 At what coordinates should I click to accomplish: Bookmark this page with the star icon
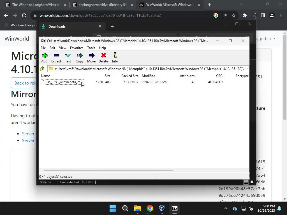(x=234, y=16)
